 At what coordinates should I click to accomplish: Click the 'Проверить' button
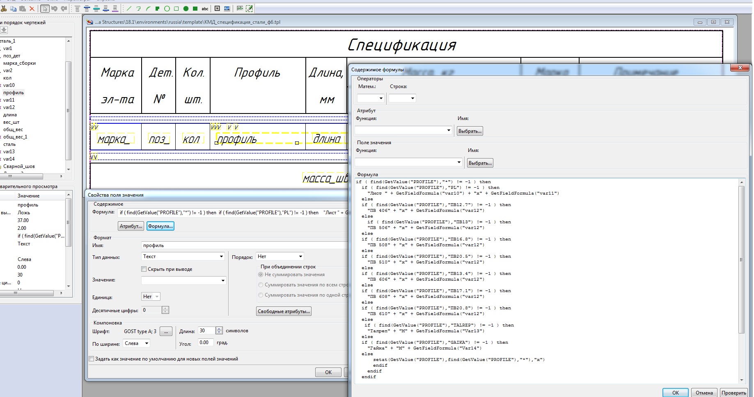(733, 392)
